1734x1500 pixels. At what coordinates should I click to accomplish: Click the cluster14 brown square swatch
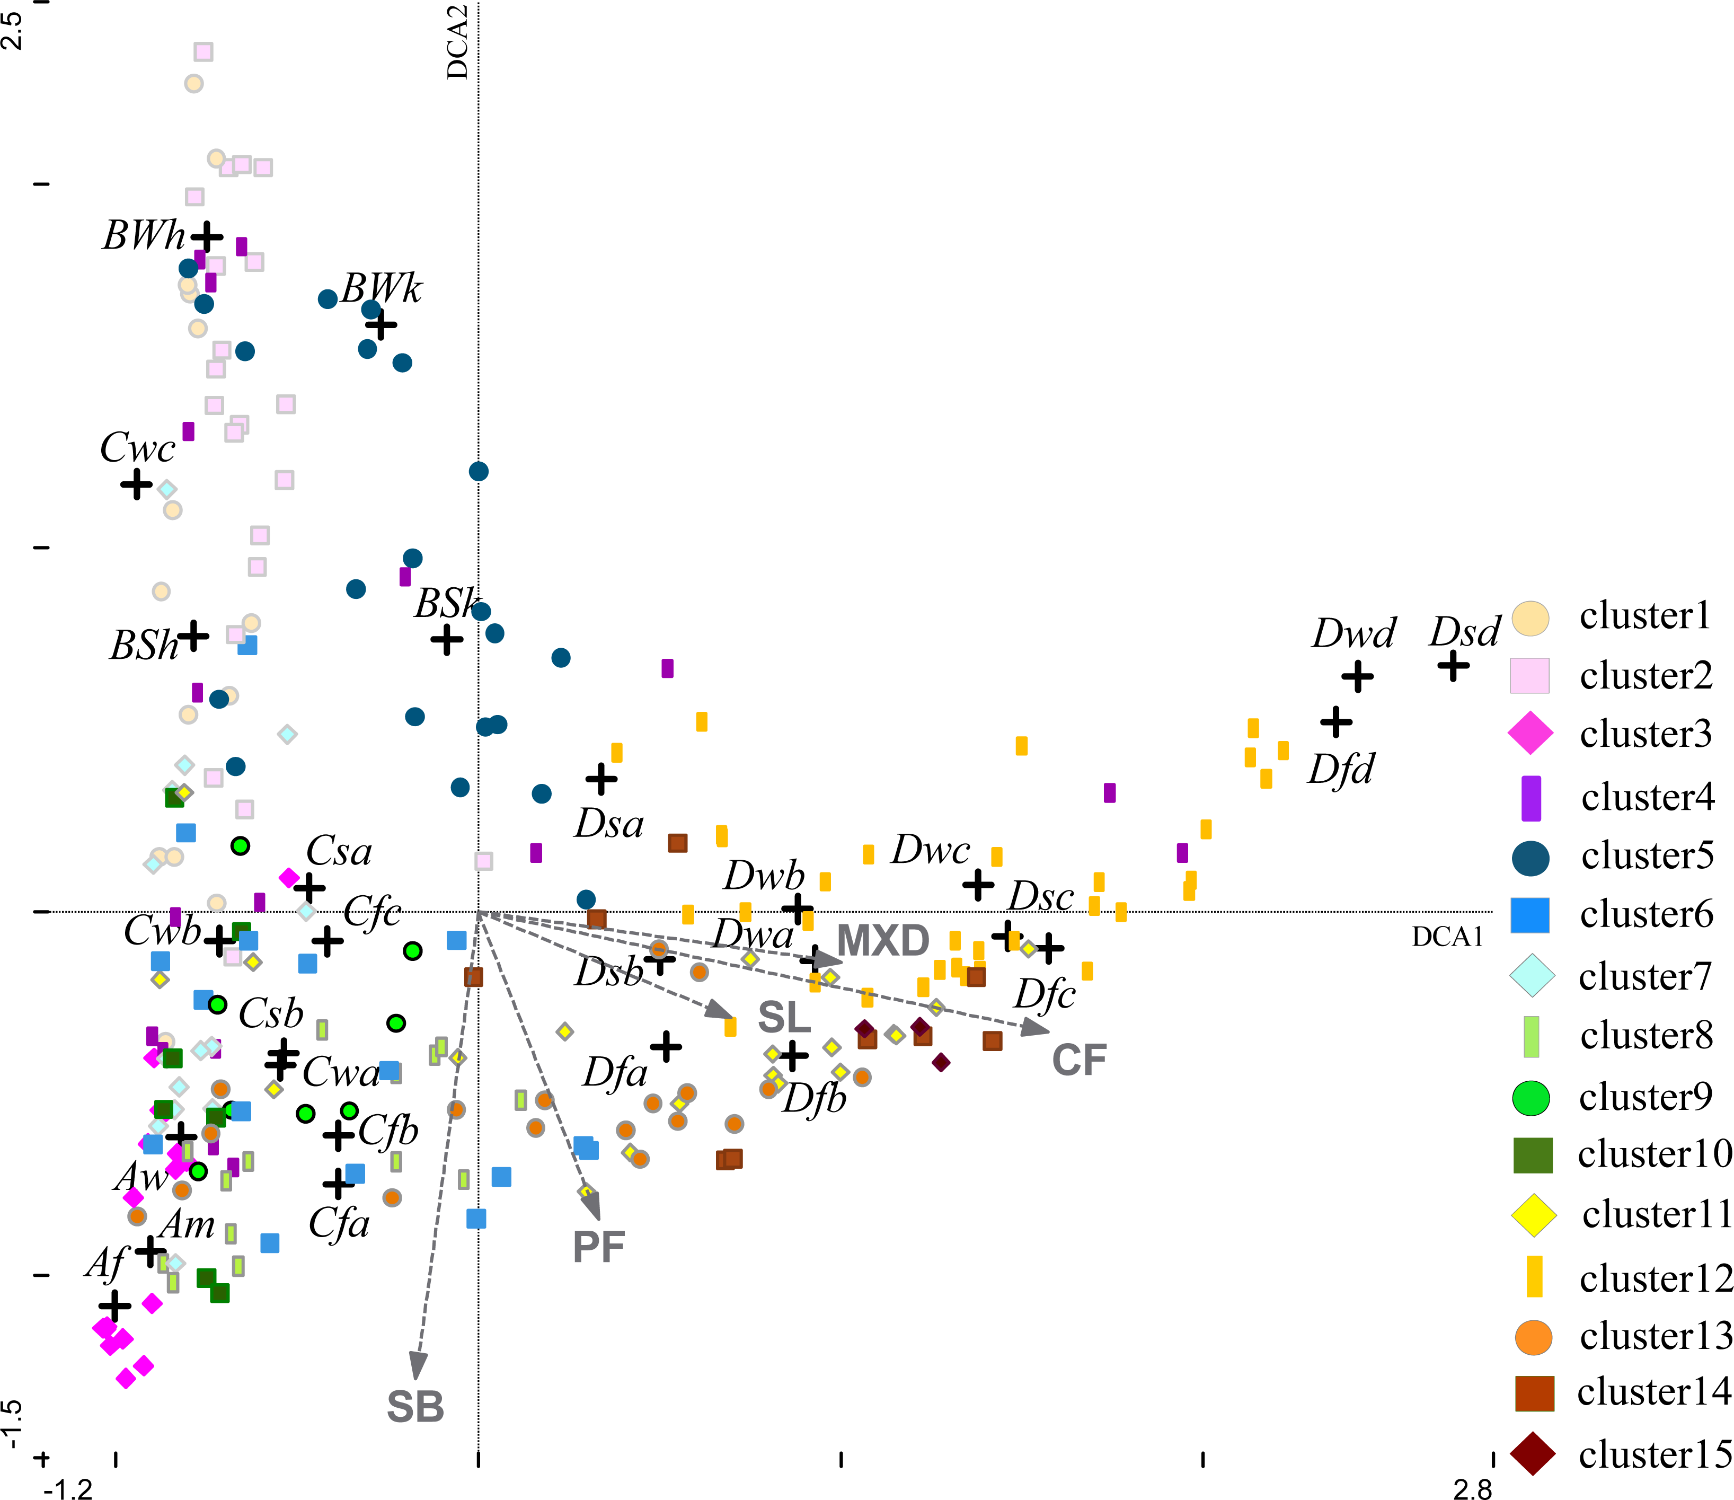pyautogui.click(x=1534, y=1393)
